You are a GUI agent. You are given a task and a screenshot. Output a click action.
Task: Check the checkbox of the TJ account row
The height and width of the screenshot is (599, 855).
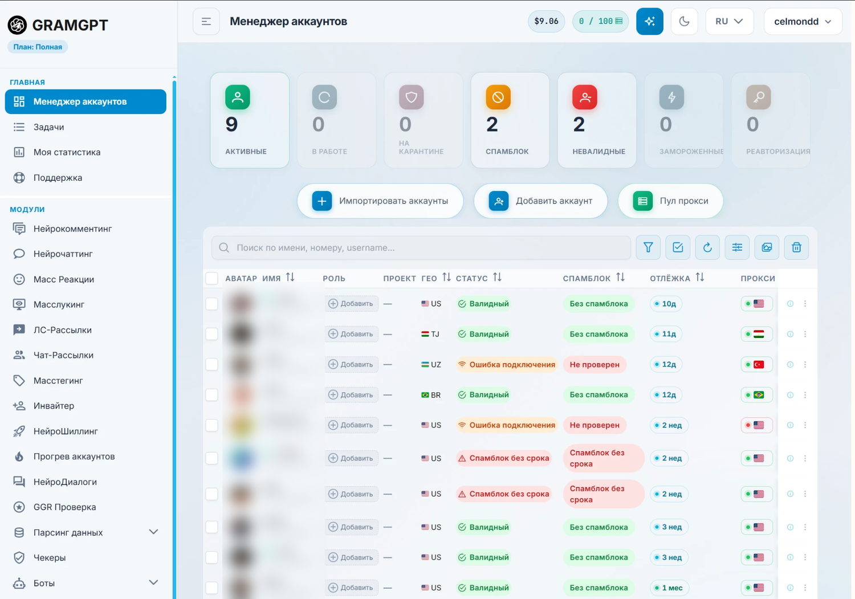click(212, 334)
